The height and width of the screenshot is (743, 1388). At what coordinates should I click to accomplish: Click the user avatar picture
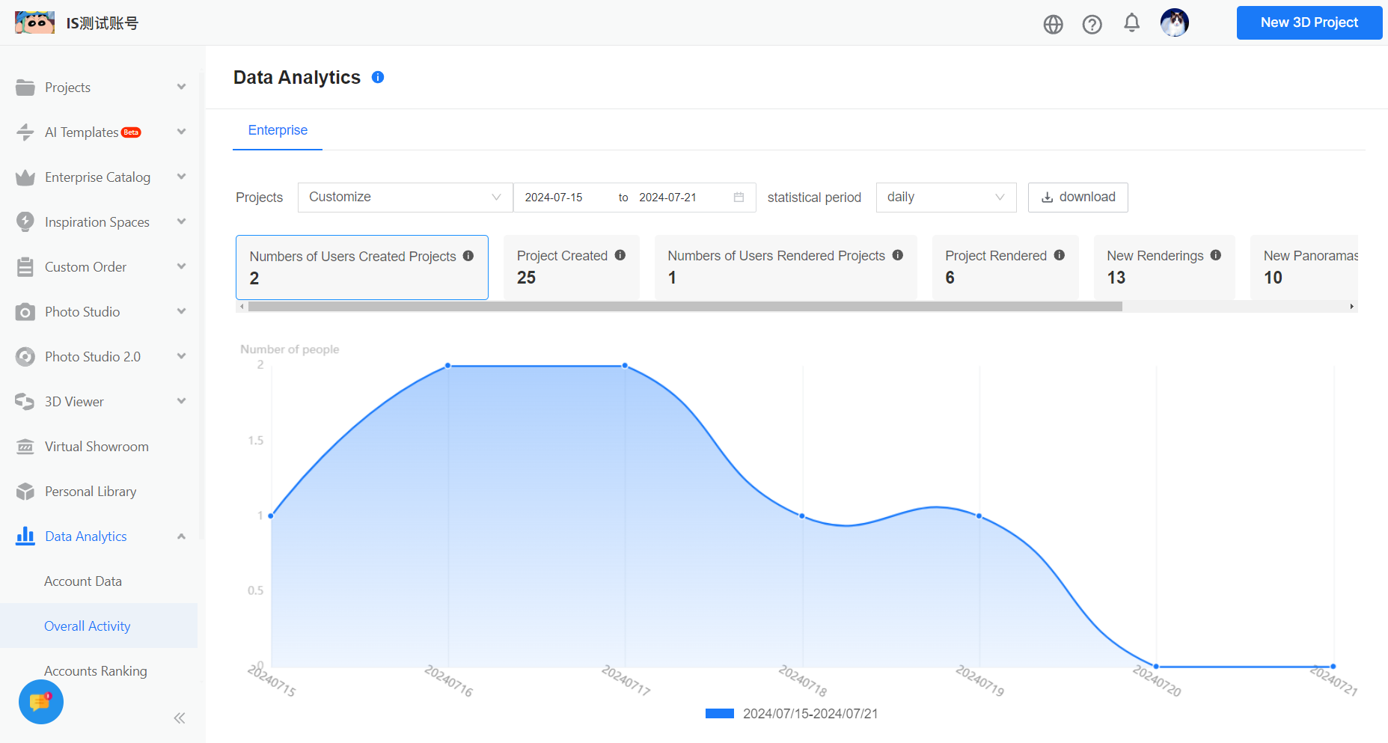(x=1174, y=23)
